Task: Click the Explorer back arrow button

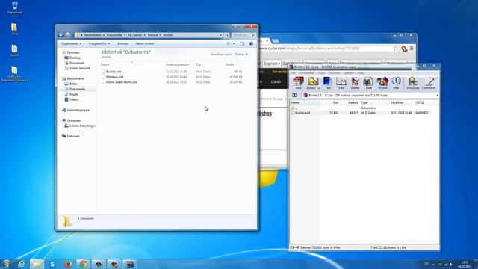Action: tap(60, 35)
